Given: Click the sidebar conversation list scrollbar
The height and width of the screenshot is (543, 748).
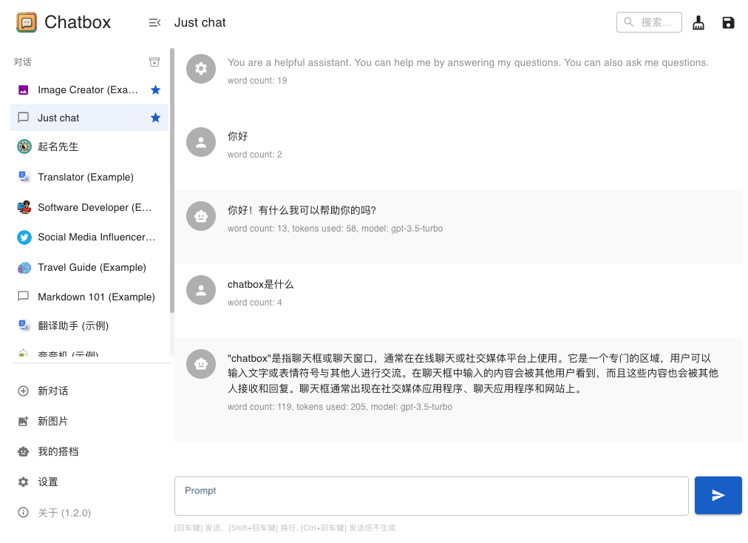Looking at the screenshot, I should pyautogui.click(x=171, y=181).
